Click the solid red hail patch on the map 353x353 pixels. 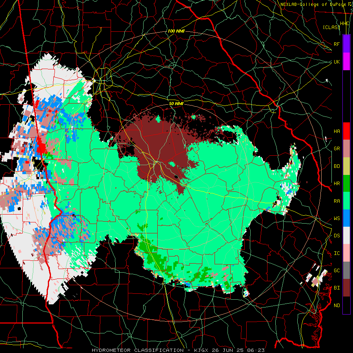point(42,148)
